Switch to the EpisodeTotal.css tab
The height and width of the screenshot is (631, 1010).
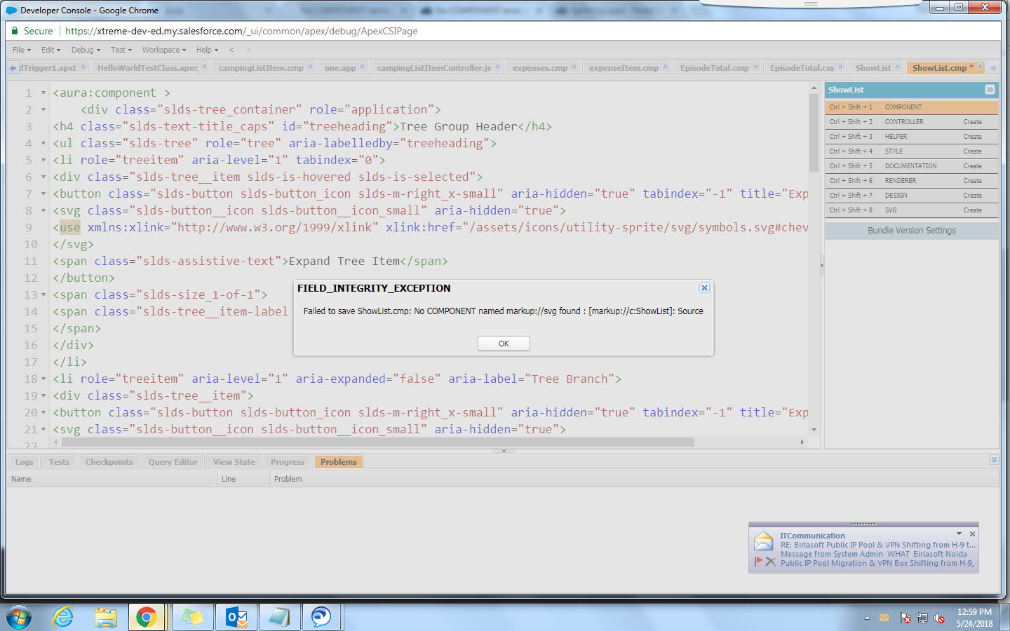click(x=802, y=68)
